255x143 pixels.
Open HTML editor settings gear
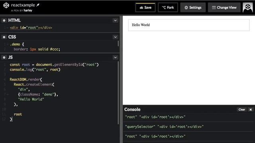pos(4,20)
